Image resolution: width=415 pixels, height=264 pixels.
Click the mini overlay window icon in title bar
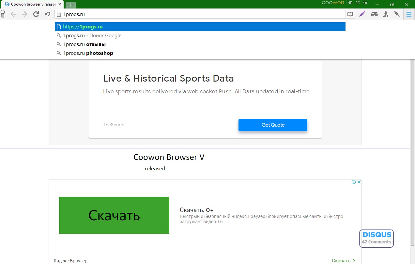coord(365,3)
